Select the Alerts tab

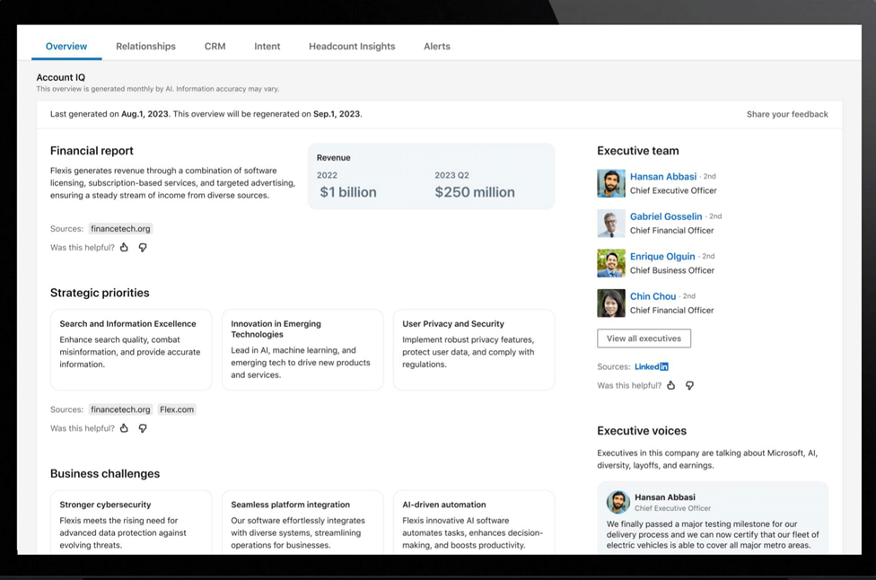pos(437,47)
